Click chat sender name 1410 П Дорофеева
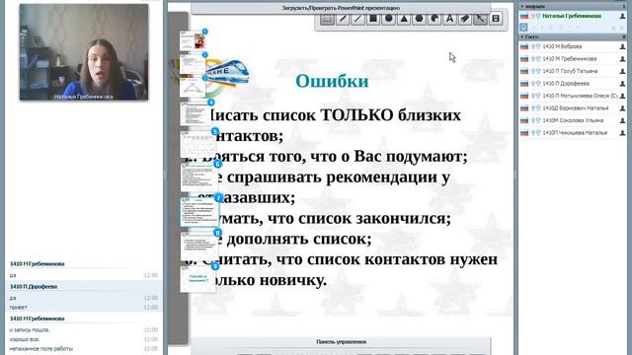The image size is (632, 355). pyautogui.click(x=34, y=287)
